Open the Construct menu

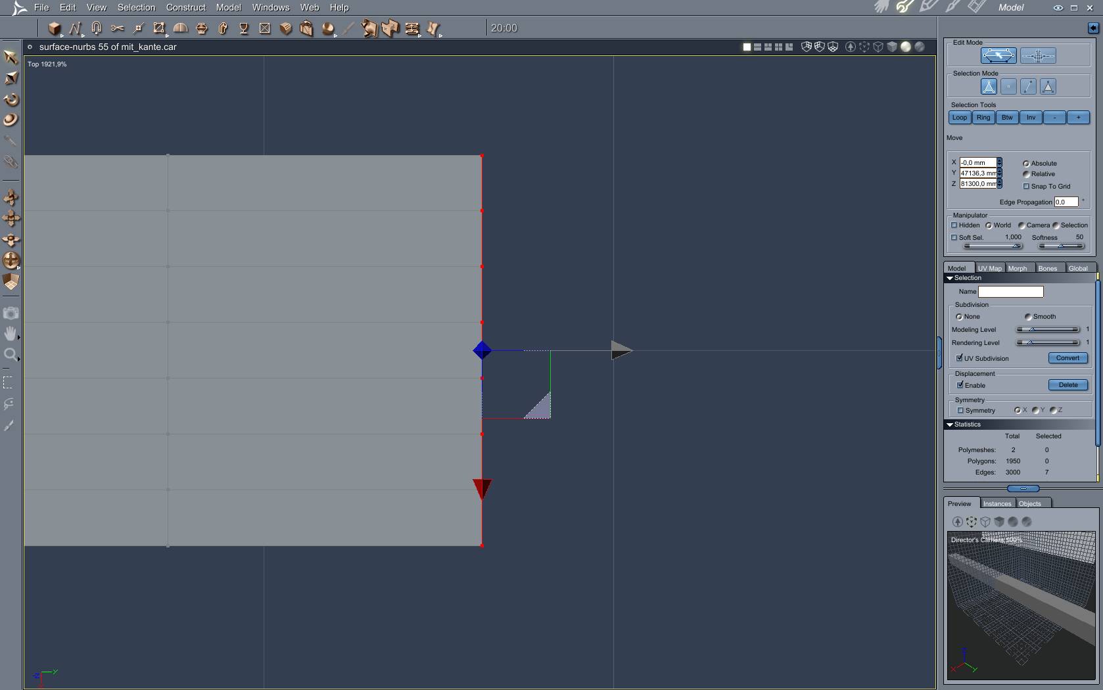point(185,7)
